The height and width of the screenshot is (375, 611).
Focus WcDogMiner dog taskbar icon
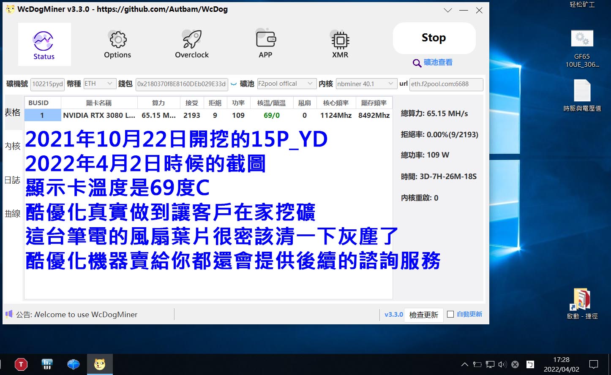100,364
